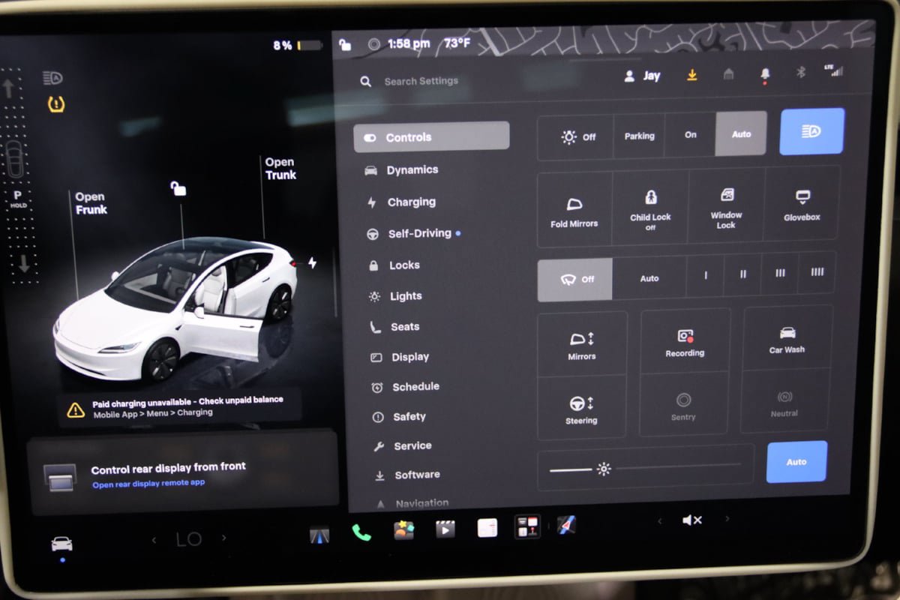
Task: Toggle Child Lock
Action: pos(650,208)
